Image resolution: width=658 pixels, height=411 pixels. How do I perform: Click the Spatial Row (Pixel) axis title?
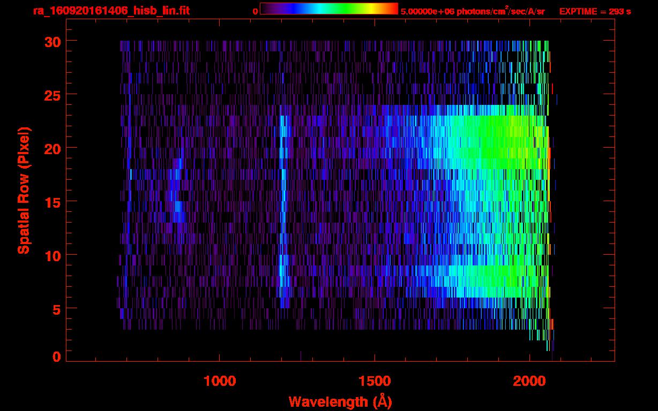[24, 190]
